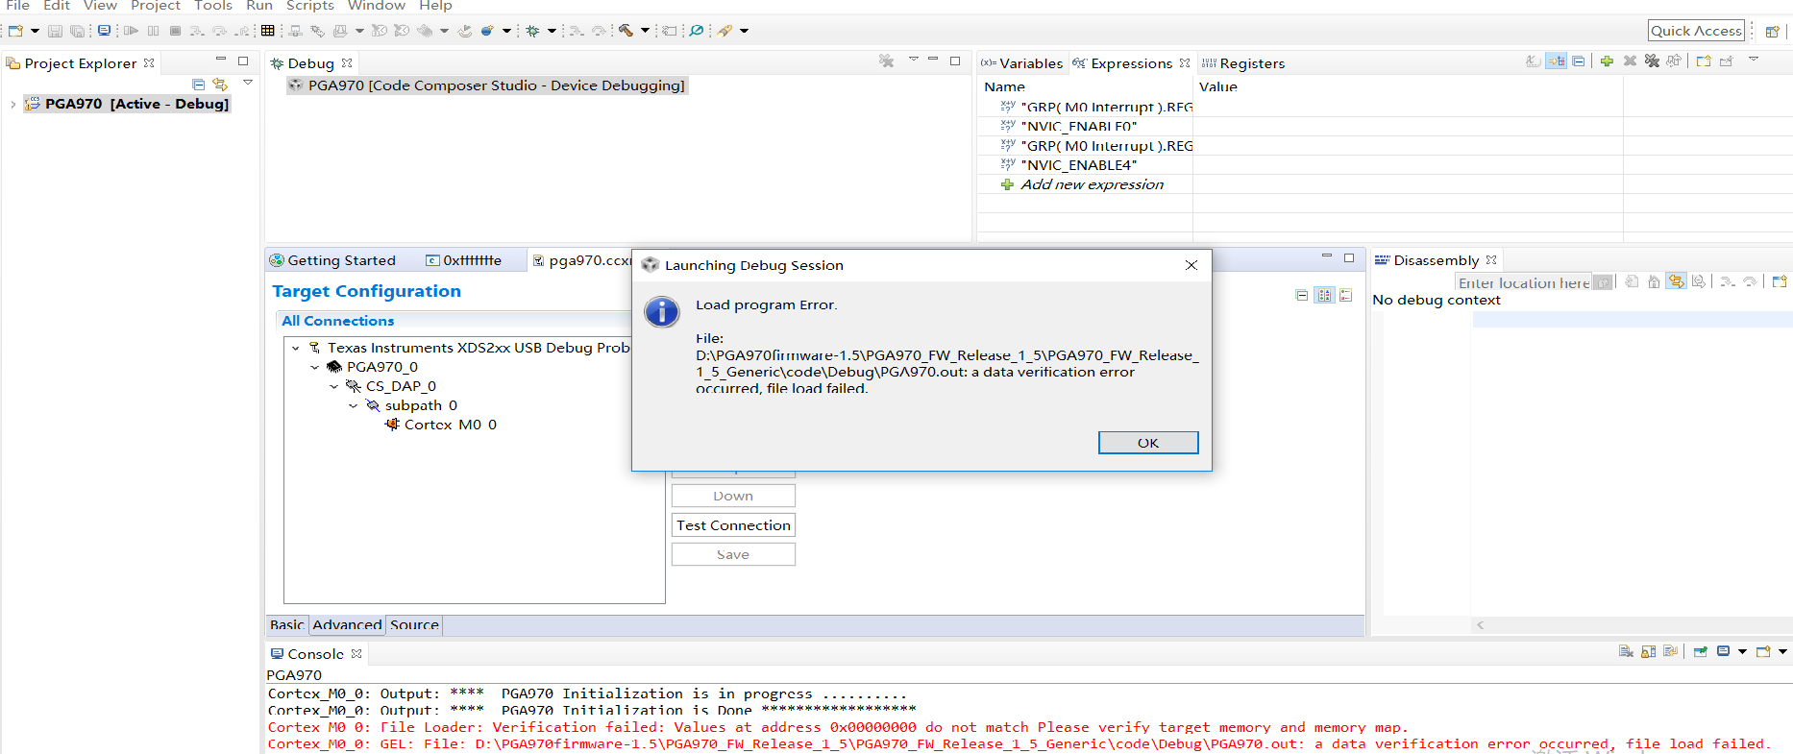Click the Open Console icon
This screenshot has width=1793, height=754.
(1763, 651)
